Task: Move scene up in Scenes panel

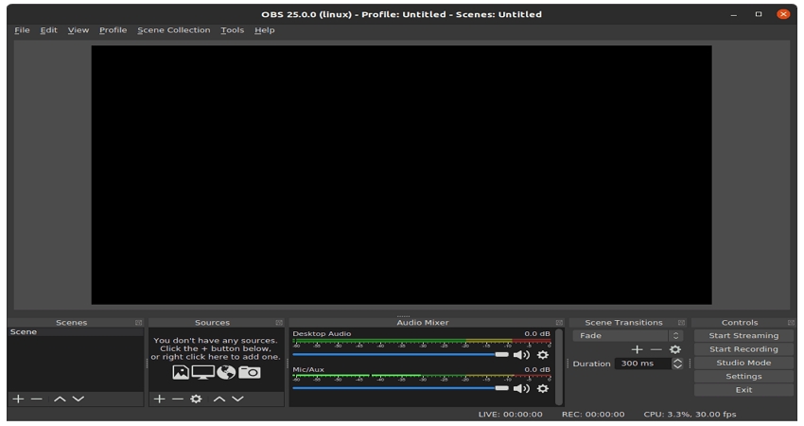Action: pyautogui.click(x=60, y=399)
